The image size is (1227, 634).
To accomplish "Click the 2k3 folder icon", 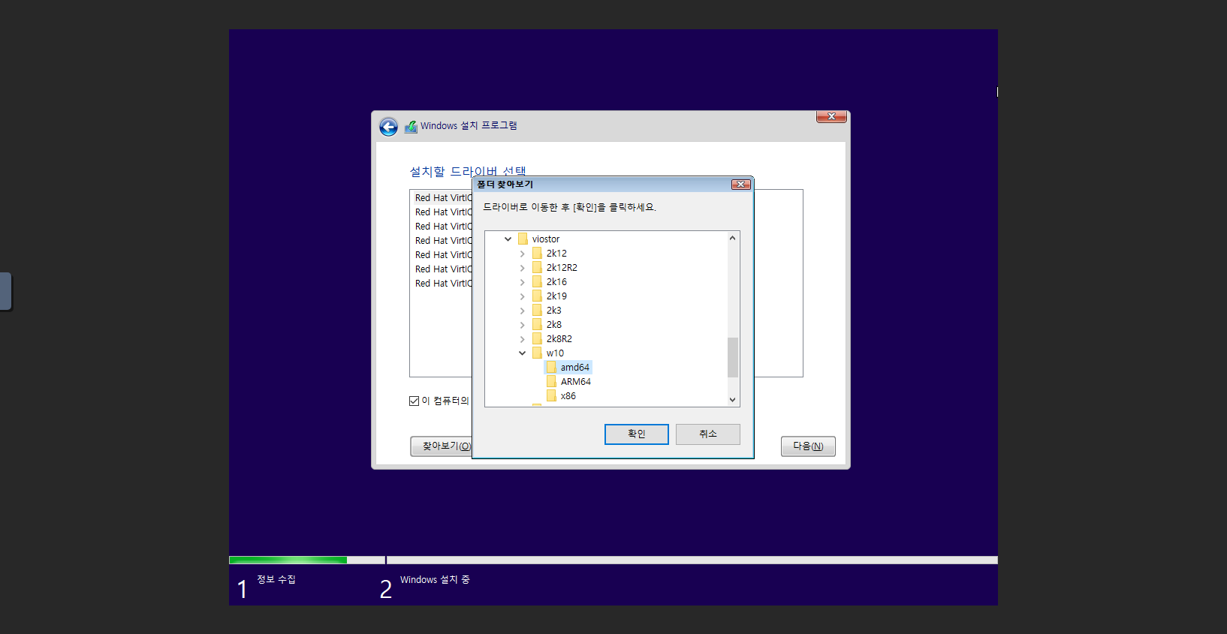I will [537, 311].
